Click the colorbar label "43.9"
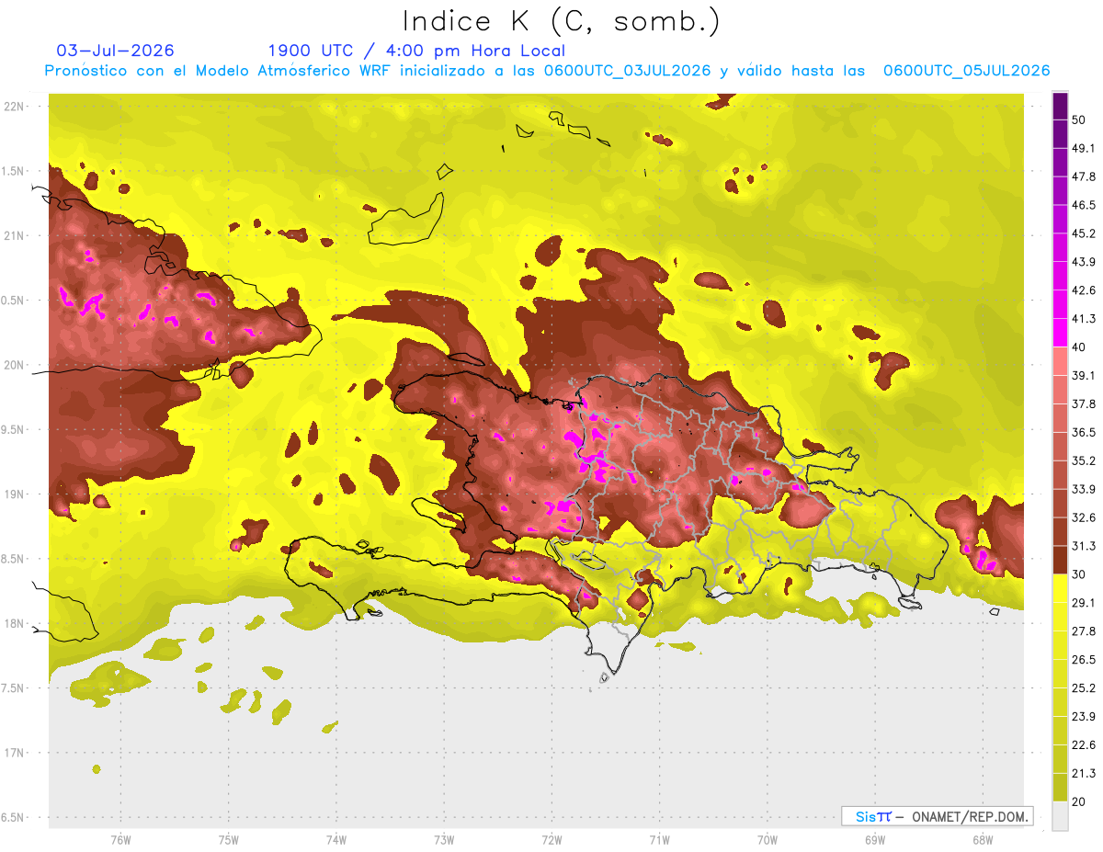Image resolution: width=1103 pixels, height=852 pixels. point(1083,262)
